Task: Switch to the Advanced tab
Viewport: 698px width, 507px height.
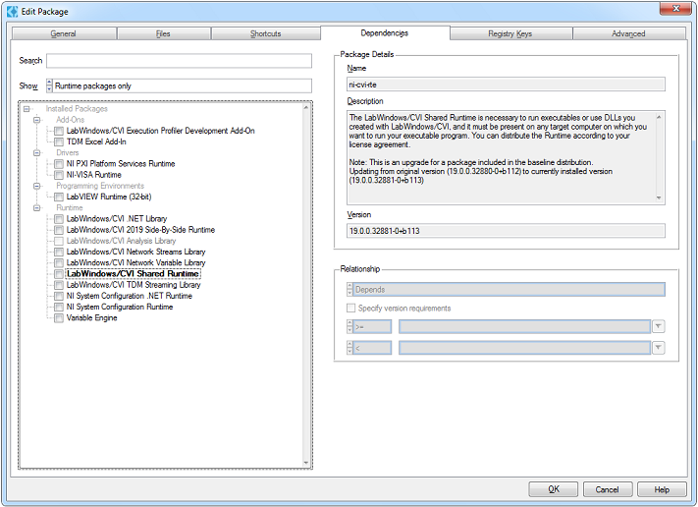Action: (x=628, y=33)
